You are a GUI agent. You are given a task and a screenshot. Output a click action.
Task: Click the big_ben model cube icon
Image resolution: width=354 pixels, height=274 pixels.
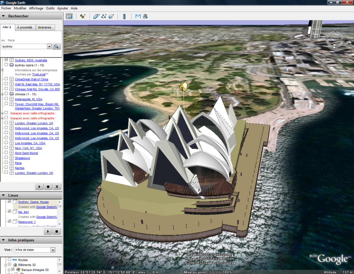coord(15,212)
